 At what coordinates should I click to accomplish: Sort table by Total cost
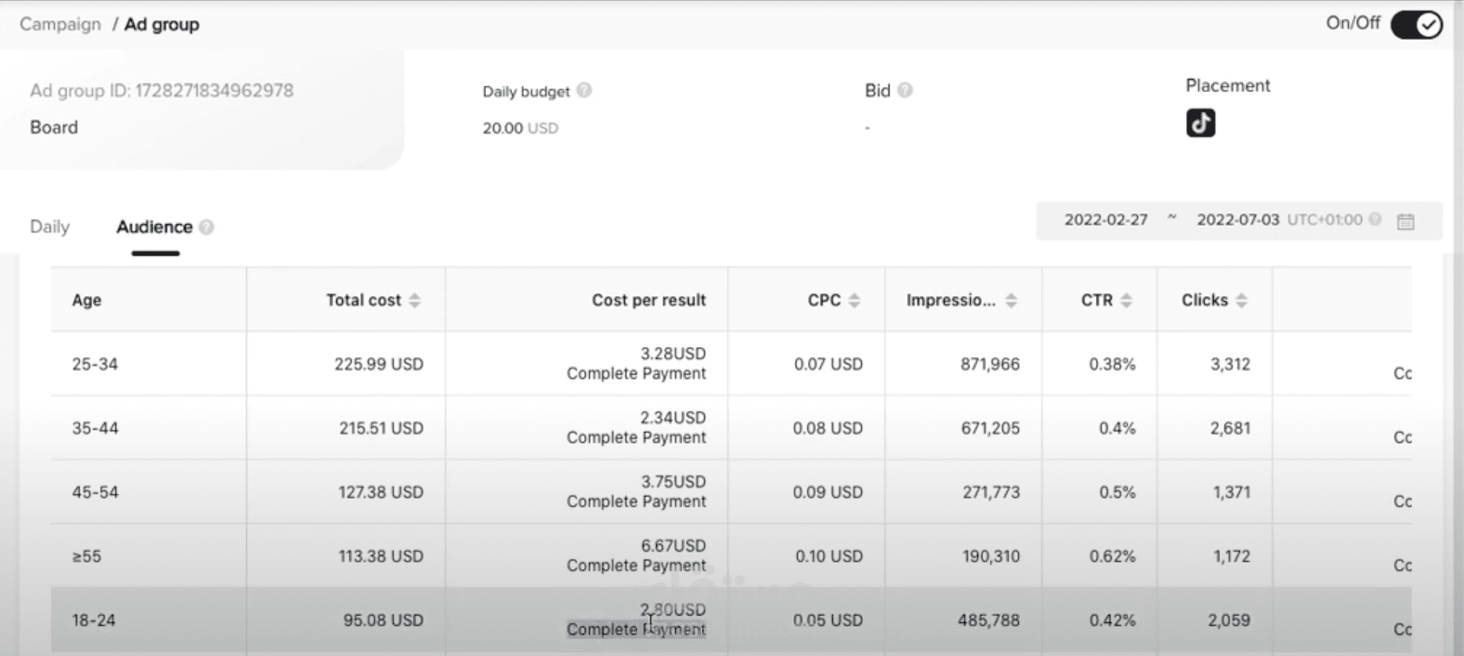(415, 300)
